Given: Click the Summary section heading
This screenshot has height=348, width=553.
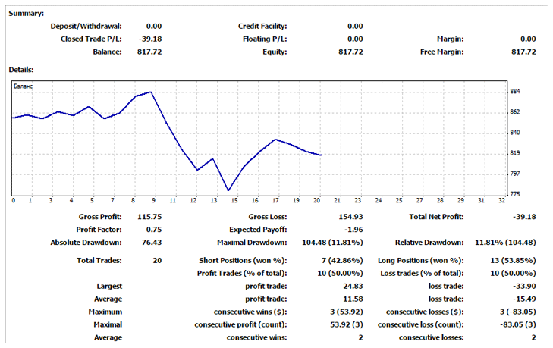Looking at the screenshot, I should 27,14.
